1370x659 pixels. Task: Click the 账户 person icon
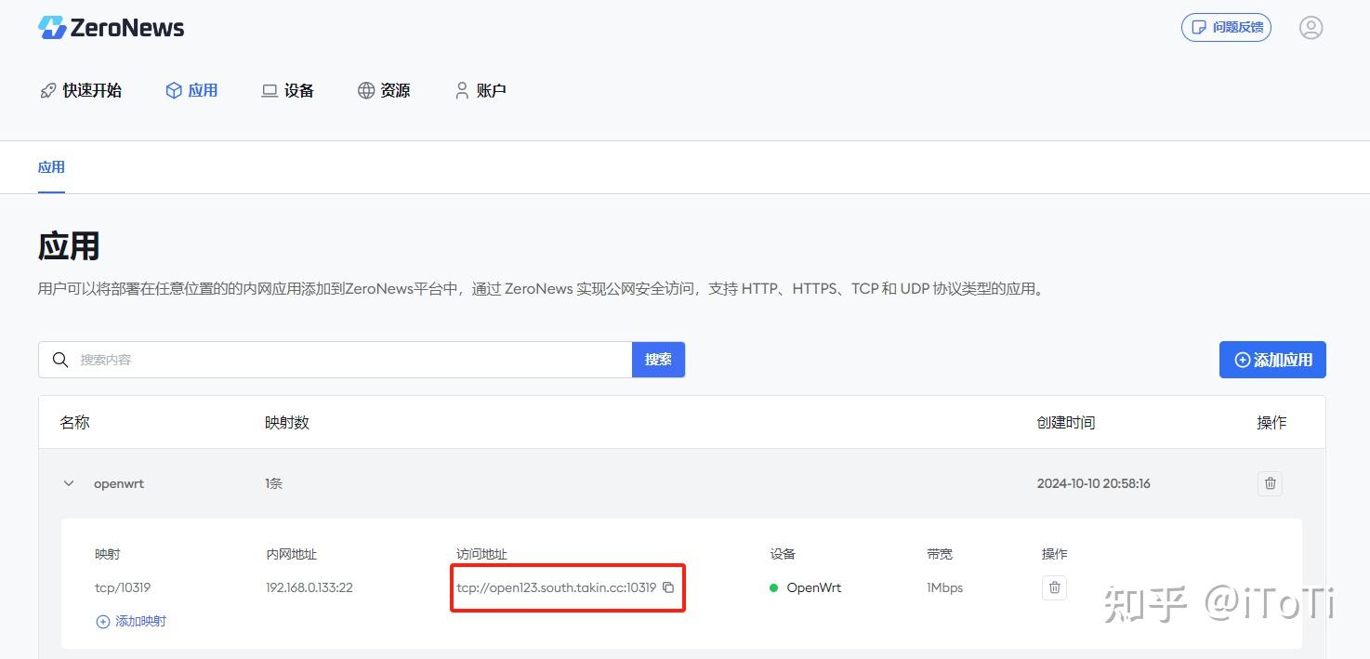point(461,89)
